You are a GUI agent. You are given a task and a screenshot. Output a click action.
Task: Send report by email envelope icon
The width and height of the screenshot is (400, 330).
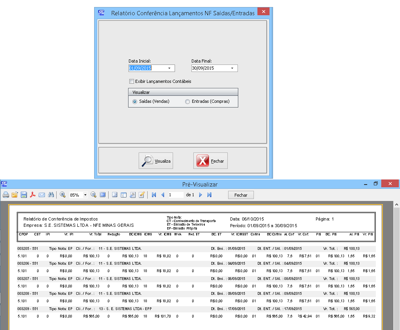pos(42,195)
